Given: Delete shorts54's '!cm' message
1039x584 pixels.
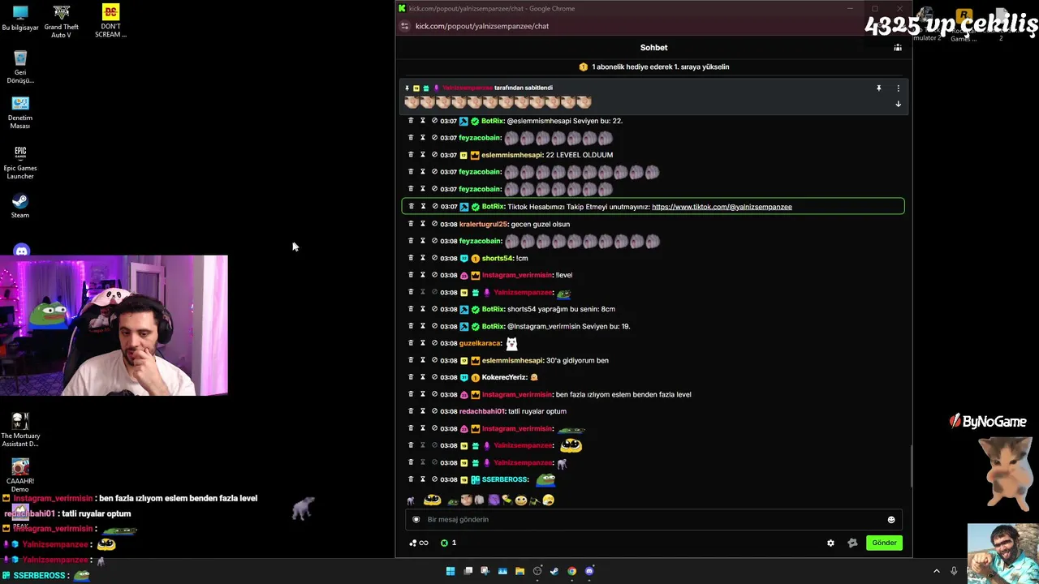Looking at the screenshot, I should [x=411, y=258].
